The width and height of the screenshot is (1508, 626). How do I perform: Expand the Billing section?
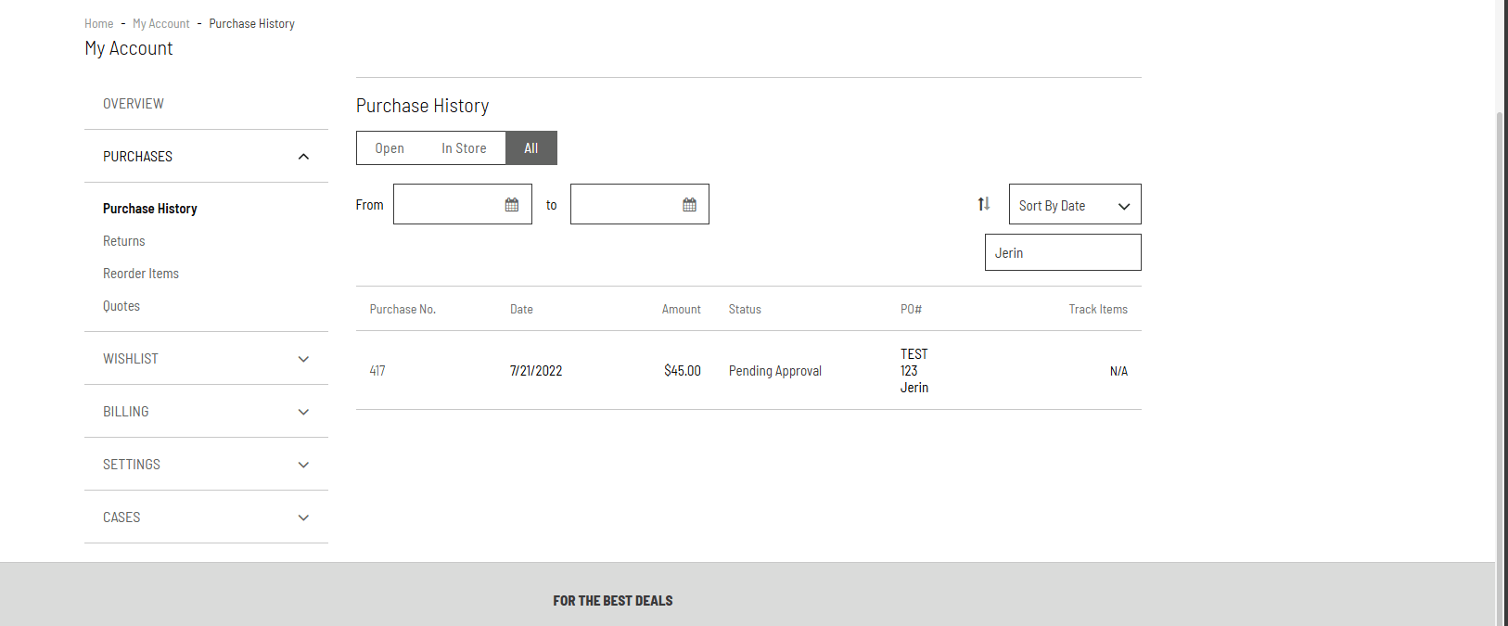(303, 412)
